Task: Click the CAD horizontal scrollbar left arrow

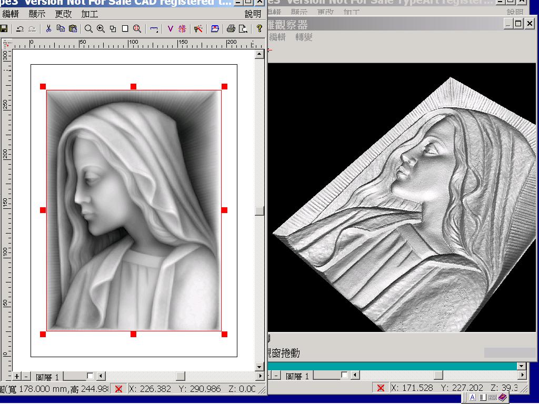Action: point(101,376)
